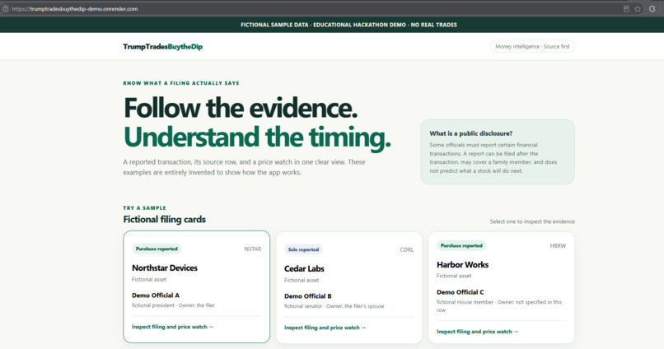Click the fictional sample data banner
The width and height of the screenshot is (664, 349).
(332, 25)
